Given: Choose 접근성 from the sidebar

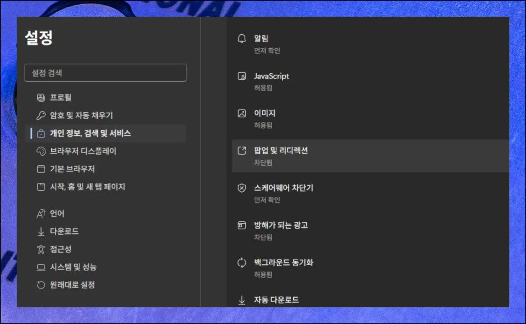Looking at the screenshot, I should tap(60, 249).
